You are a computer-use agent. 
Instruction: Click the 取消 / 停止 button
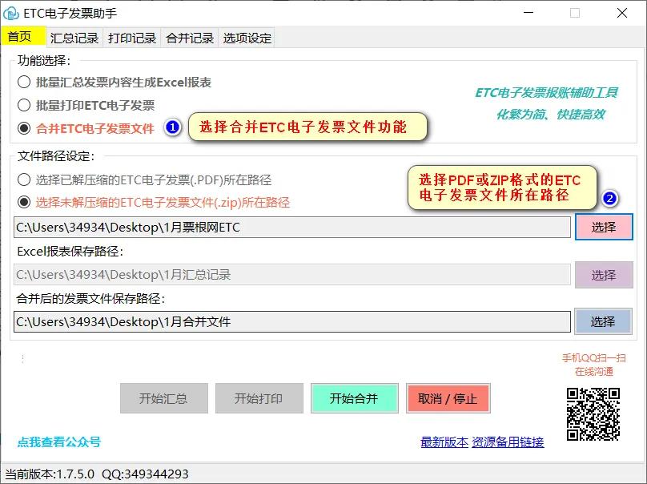[x=448, y=398]
